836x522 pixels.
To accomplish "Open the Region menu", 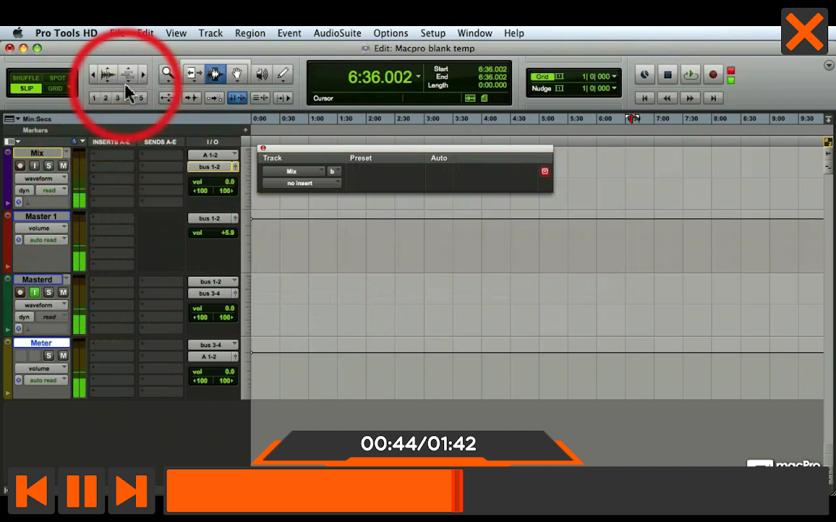I will coord(250,33).
